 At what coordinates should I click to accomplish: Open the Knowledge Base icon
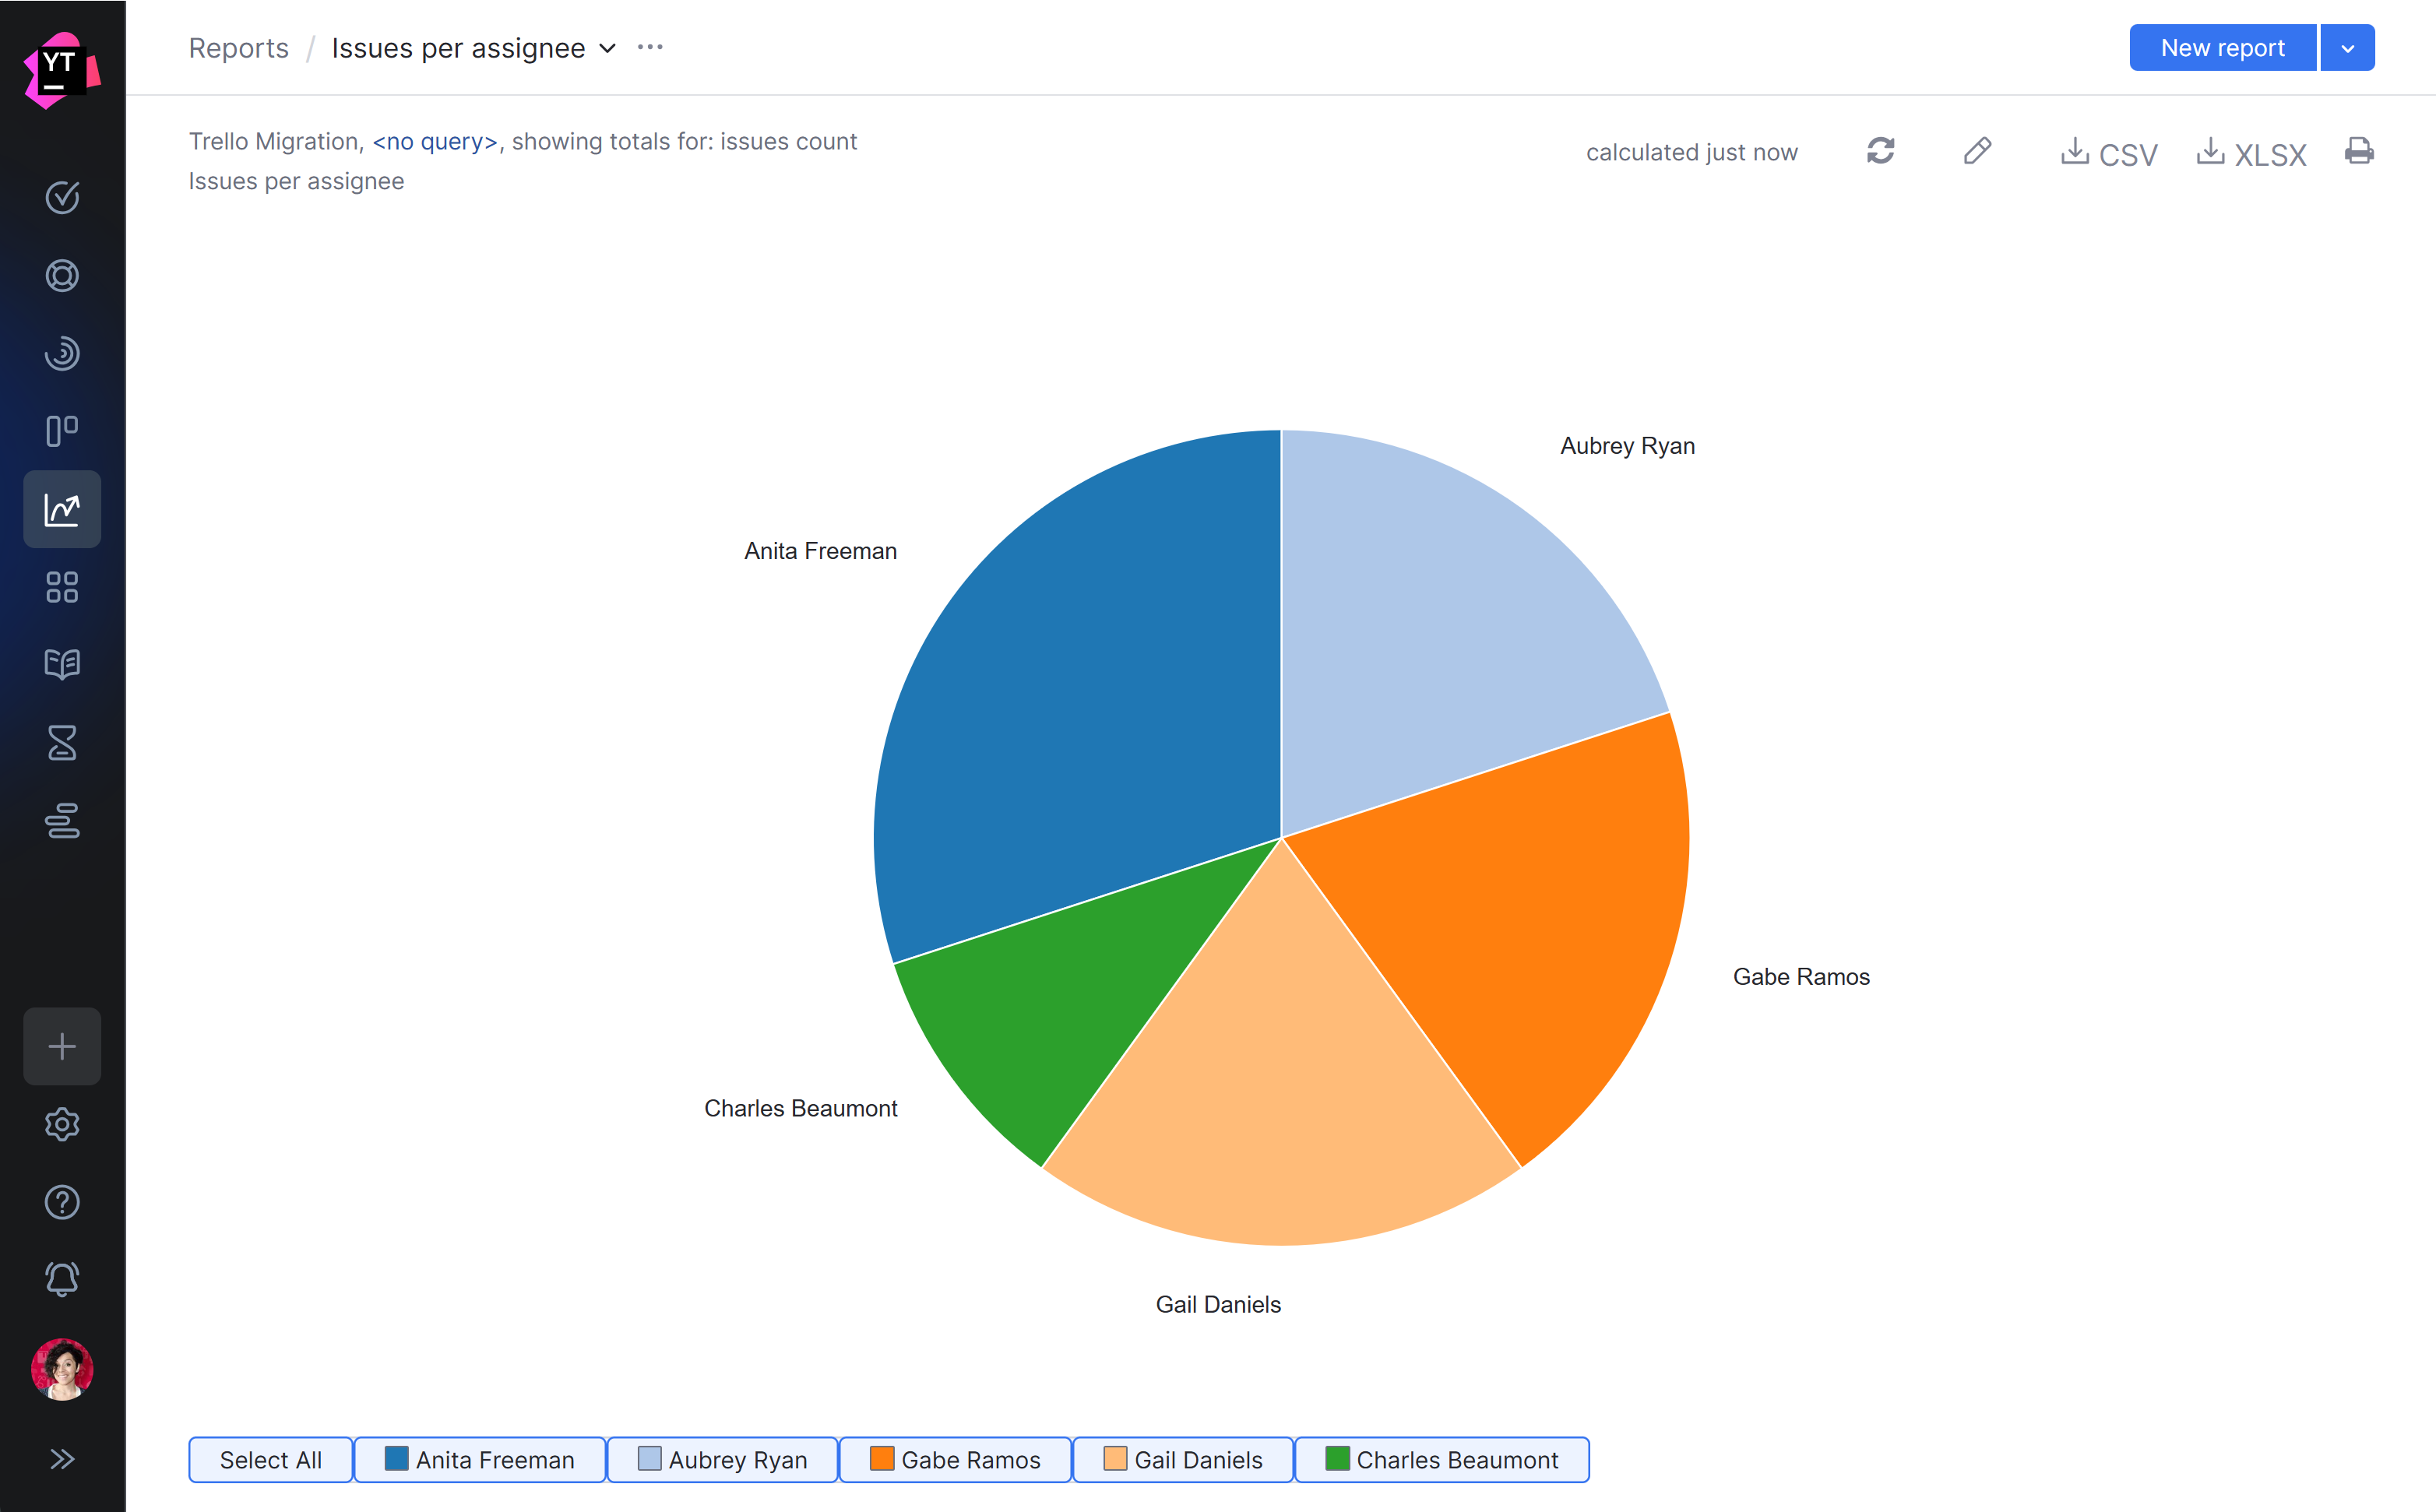point(62,664)
